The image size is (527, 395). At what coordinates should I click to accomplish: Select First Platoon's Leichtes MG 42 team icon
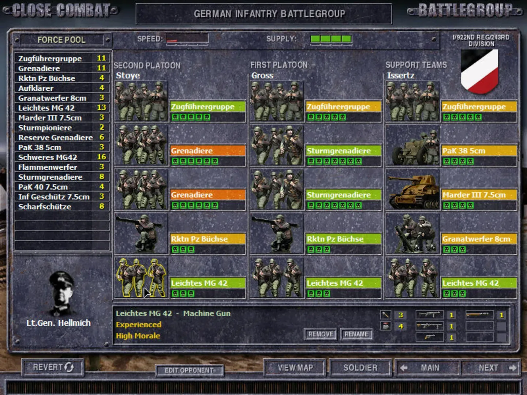click(x=277, y=278)
